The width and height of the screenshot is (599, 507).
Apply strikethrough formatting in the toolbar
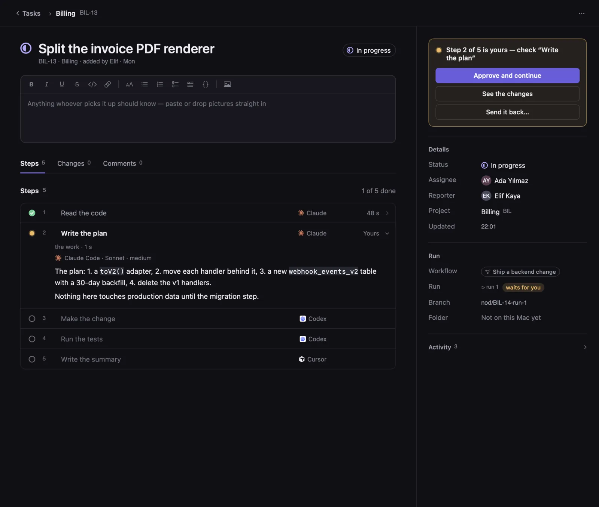pyautogui.click(x=77, y=84)
